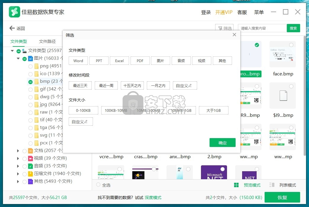Click the green 恢复 recover button
The height and width of the screenshot is (207, 309).
pos(282,197)
